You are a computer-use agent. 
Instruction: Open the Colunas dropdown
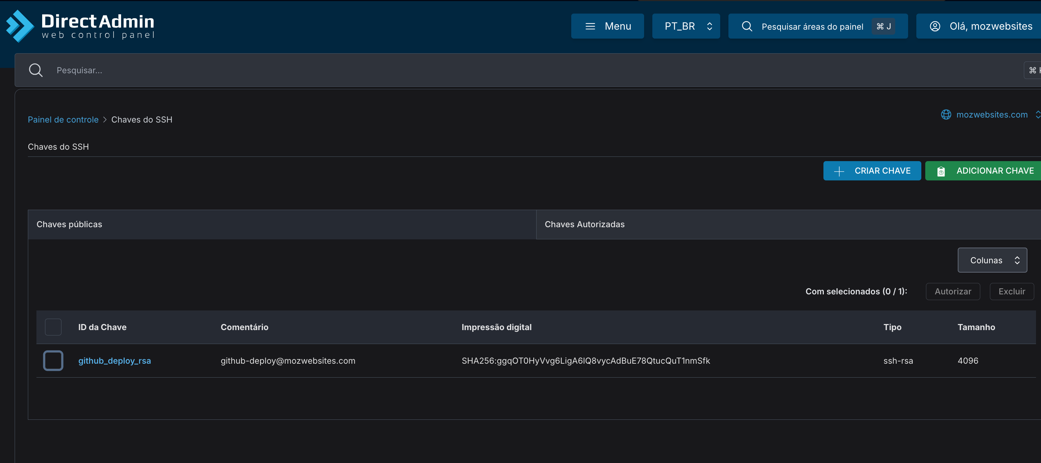pos(992,260)
